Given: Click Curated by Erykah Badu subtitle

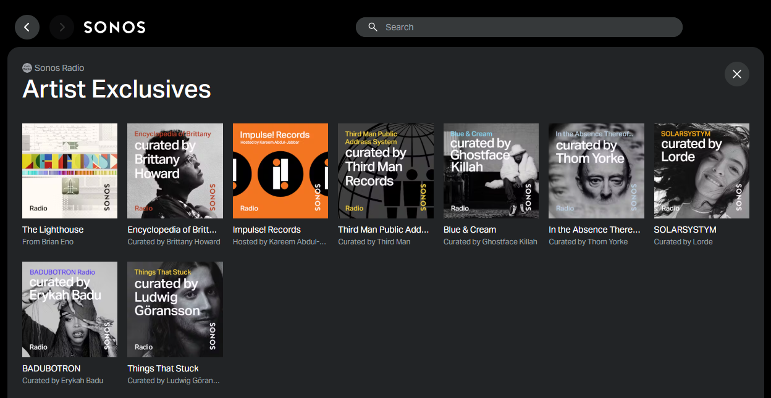Looking at the screenshot, I should (x=63, y=381).
